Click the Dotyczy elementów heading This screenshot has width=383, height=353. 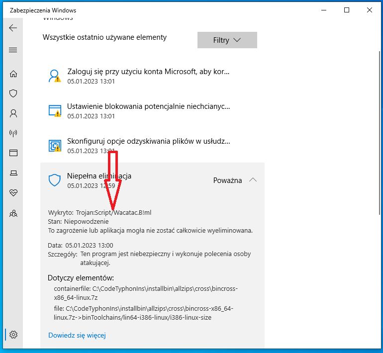click(x=81, y=278)
